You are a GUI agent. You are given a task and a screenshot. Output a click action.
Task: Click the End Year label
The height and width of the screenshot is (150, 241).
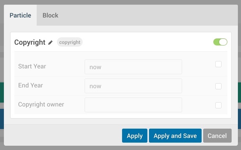[30, 85]
